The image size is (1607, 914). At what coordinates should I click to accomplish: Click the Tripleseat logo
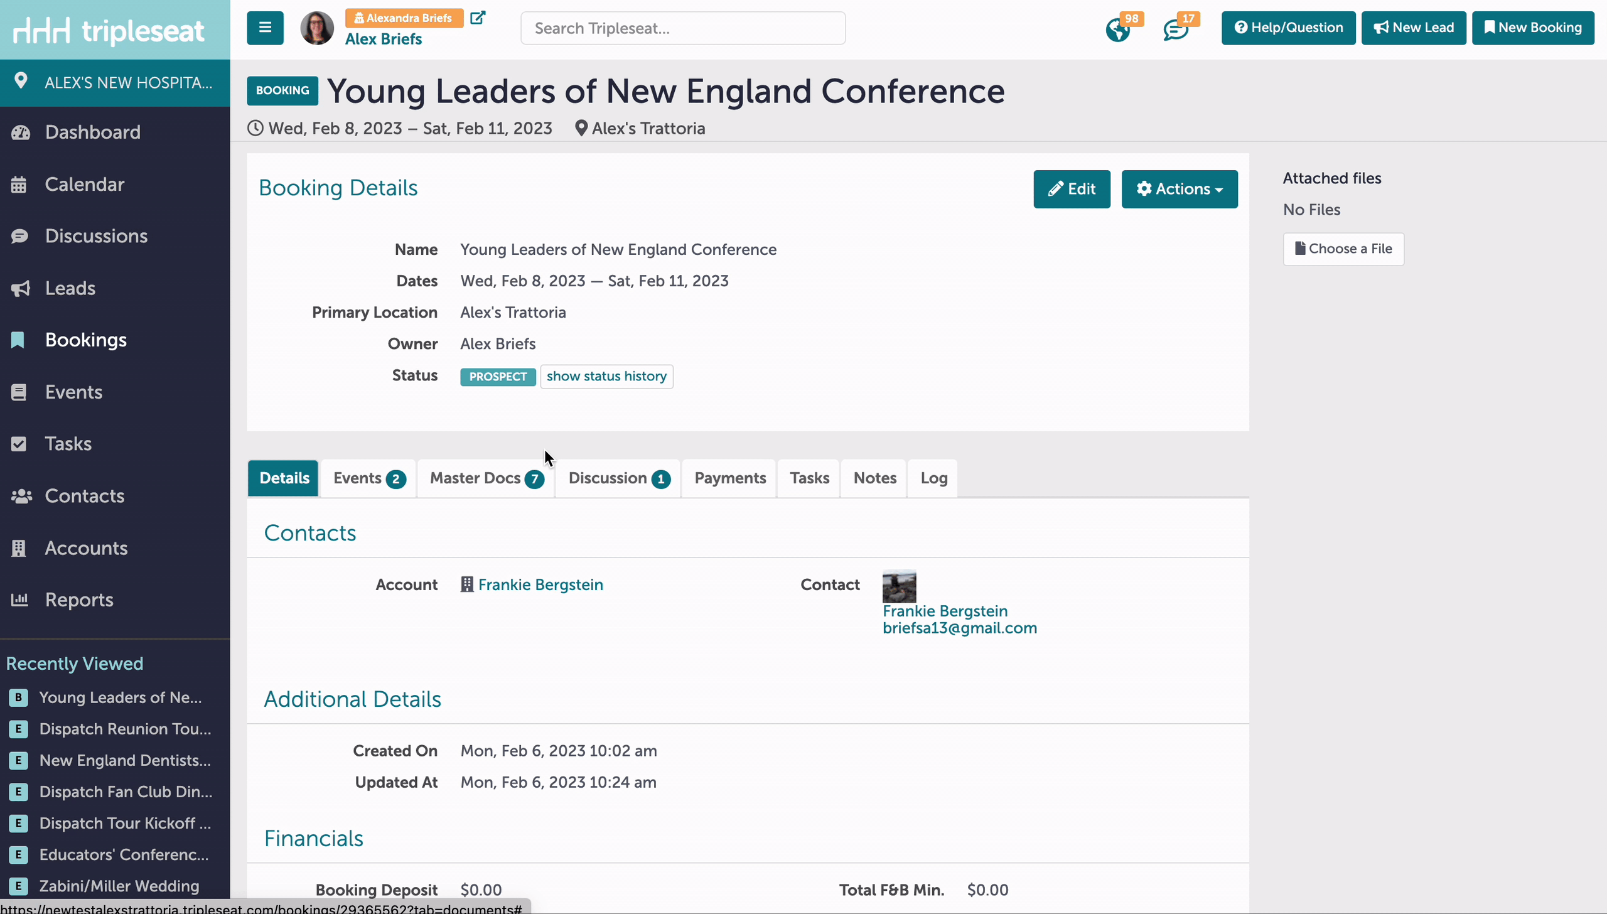tap(109, 30)
